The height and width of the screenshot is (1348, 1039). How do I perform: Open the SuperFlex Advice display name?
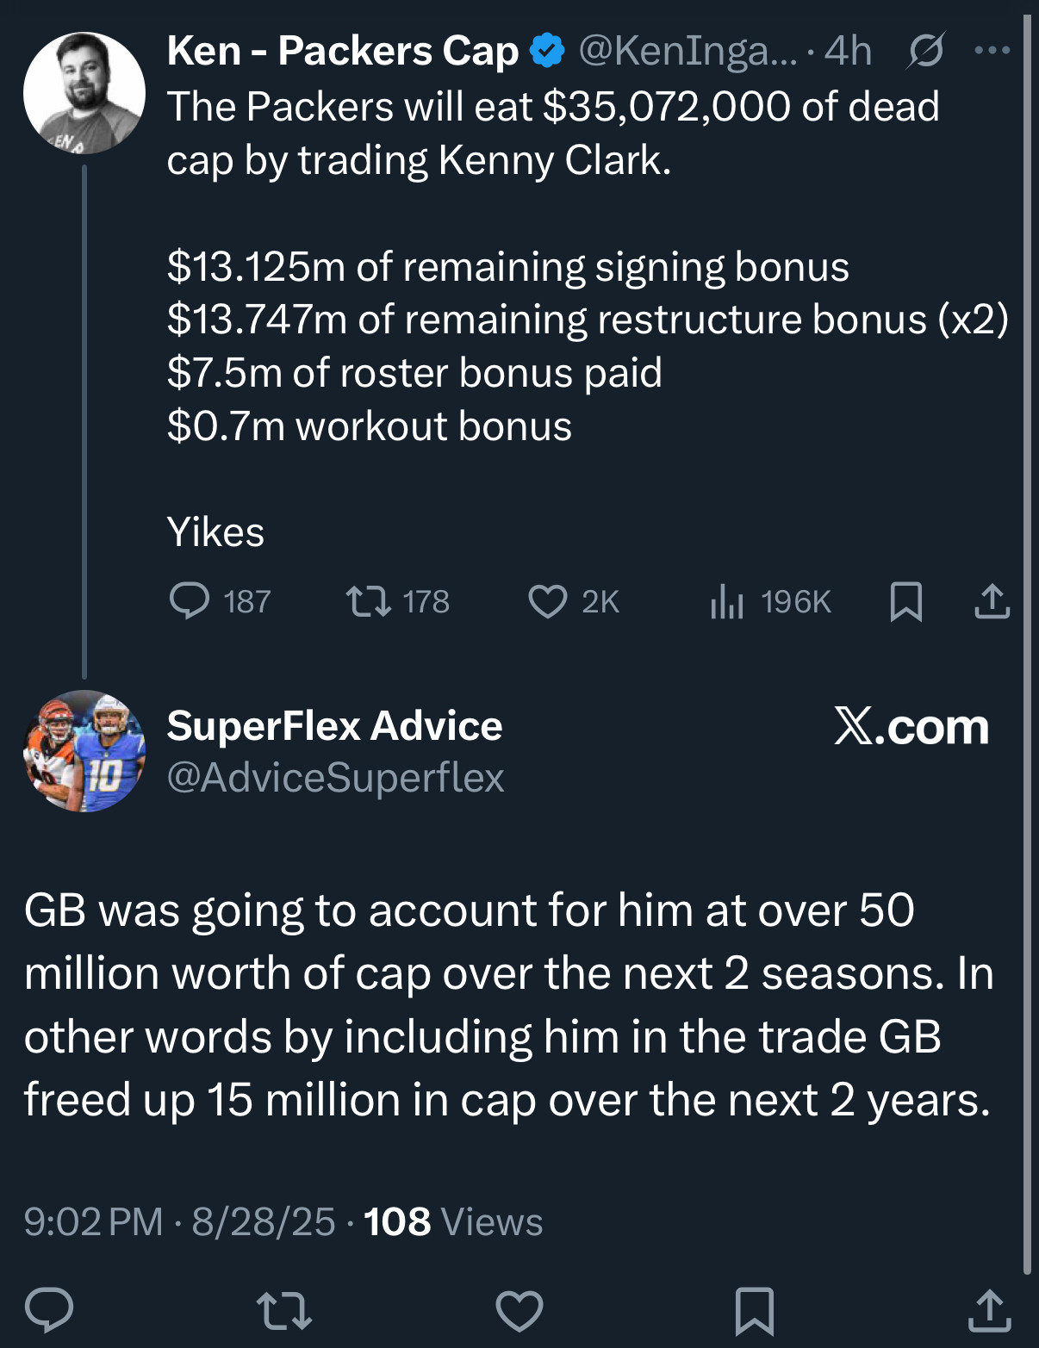coord(334,726)
